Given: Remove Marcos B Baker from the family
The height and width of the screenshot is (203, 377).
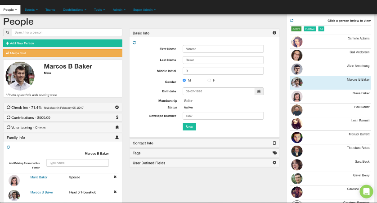Looking at the screenshot, I should pyautogui.click(x=115, y=192).
